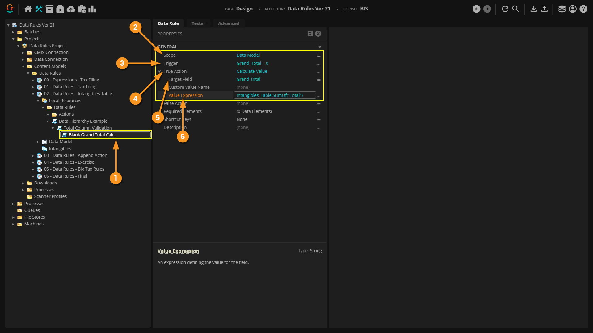Click the Design tools icon
This screenshot has height=333, width=593.
tap(39, 9)
